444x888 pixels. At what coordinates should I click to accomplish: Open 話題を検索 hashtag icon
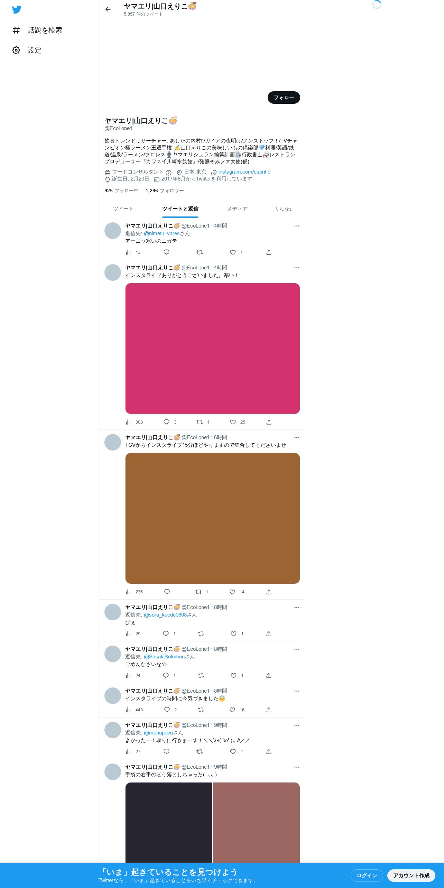click(16, 30)
